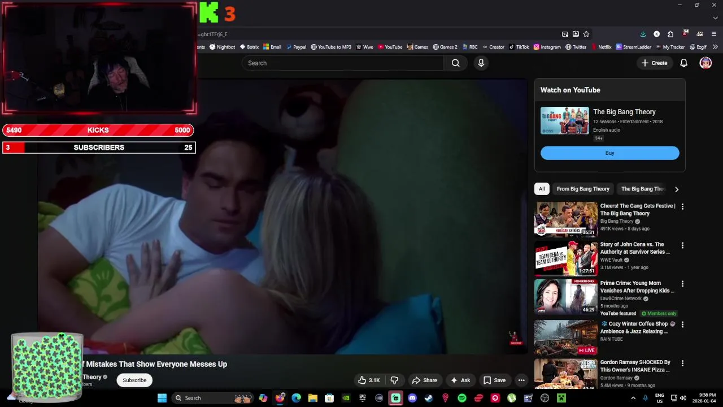Activate voice search microphone icon

pyautogui.click(x=481, y=63)
